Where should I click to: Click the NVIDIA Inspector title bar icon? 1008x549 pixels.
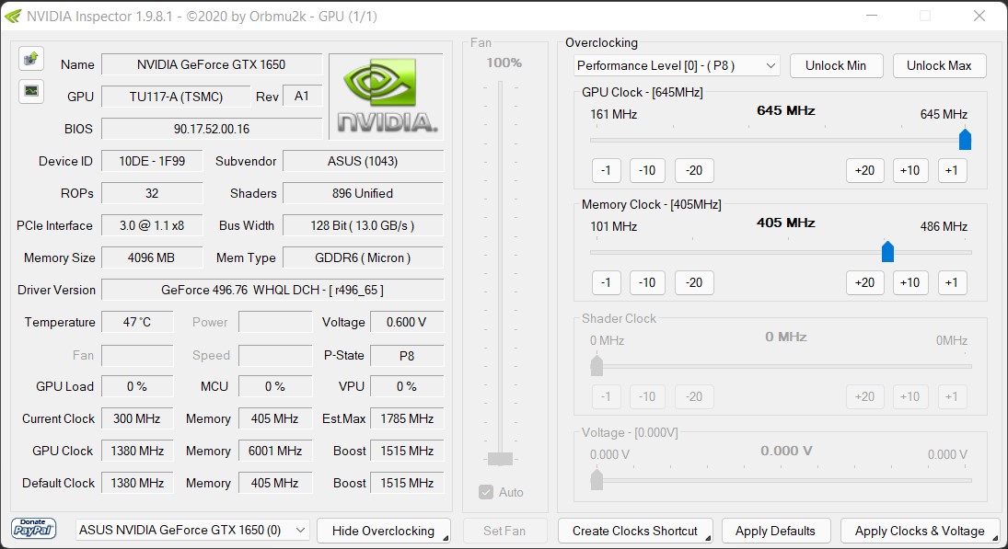13,16
